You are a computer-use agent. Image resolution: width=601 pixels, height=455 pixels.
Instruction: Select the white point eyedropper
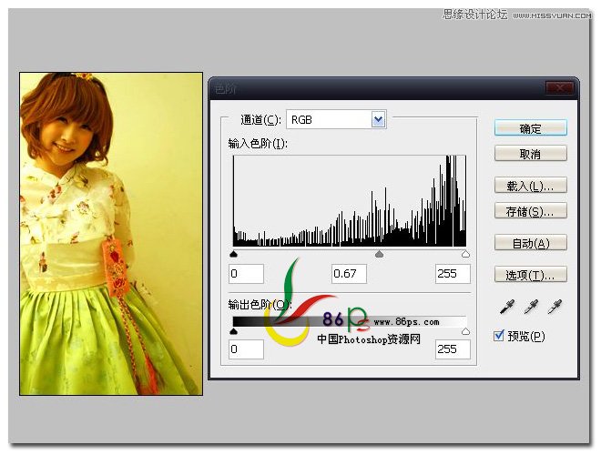click(555, 307)
